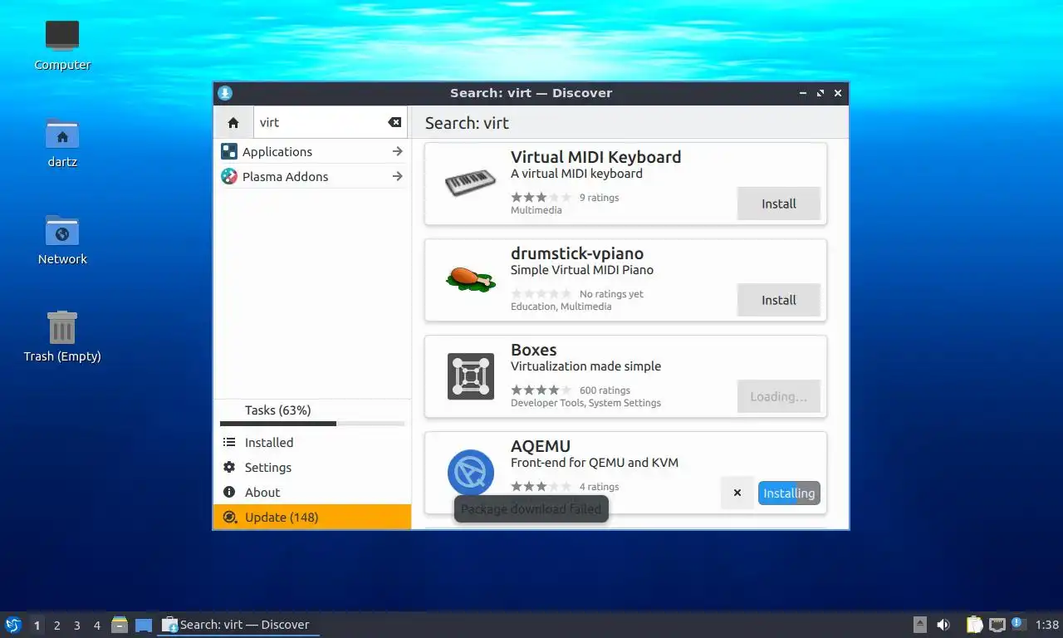Open the About page
The image size is (1063, 638).
point(312,493)
